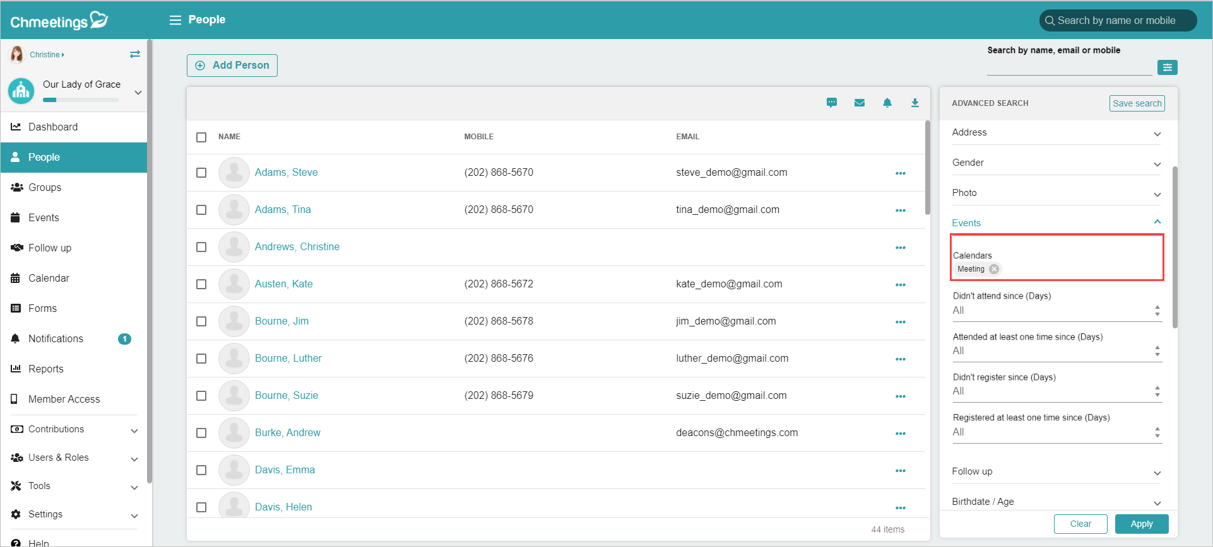
Task: Click the Clear button
Action: (1080, 524)
